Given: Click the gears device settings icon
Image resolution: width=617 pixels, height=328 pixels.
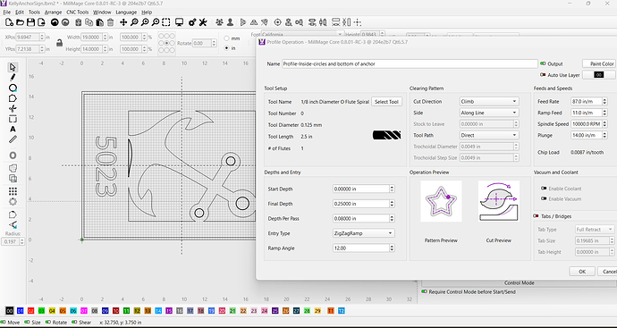Looking at the screenshot, I should (192, 22).
